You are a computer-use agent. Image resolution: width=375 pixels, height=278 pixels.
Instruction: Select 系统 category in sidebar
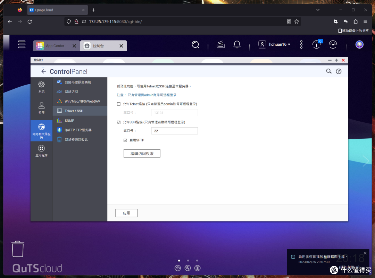coord(41,87)
